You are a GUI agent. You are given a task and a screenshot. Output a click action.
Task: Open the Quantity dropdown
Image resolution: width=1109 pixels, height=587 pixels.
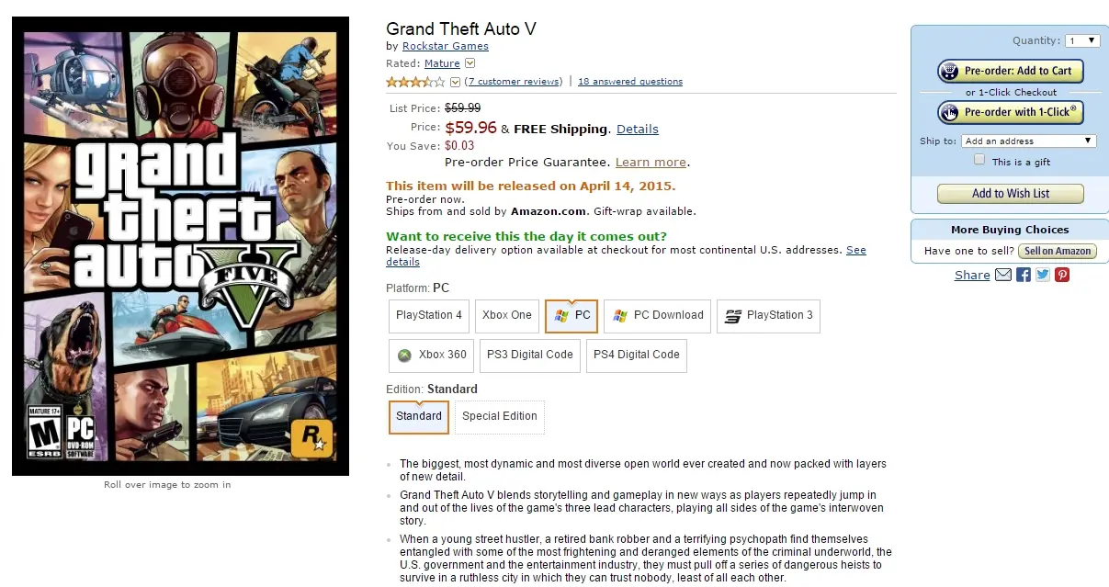(1082, 40)
